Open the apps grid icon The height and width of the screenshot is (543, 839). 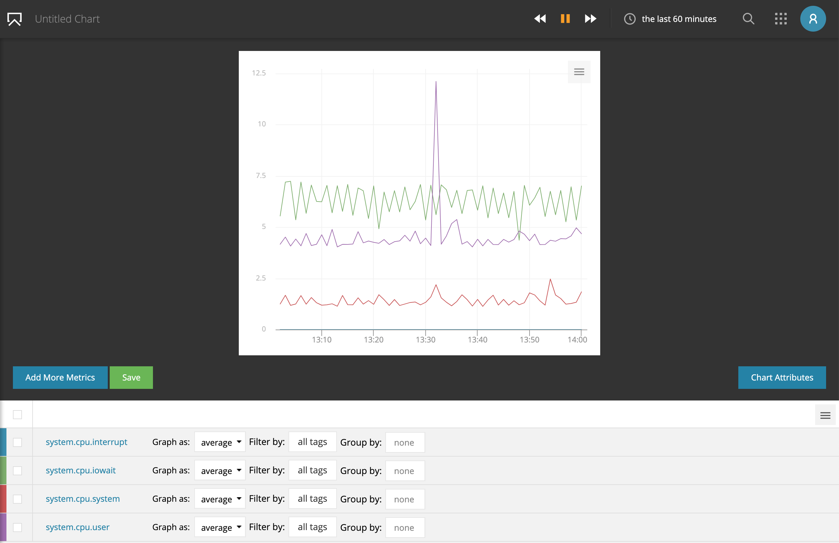[781, 19]
